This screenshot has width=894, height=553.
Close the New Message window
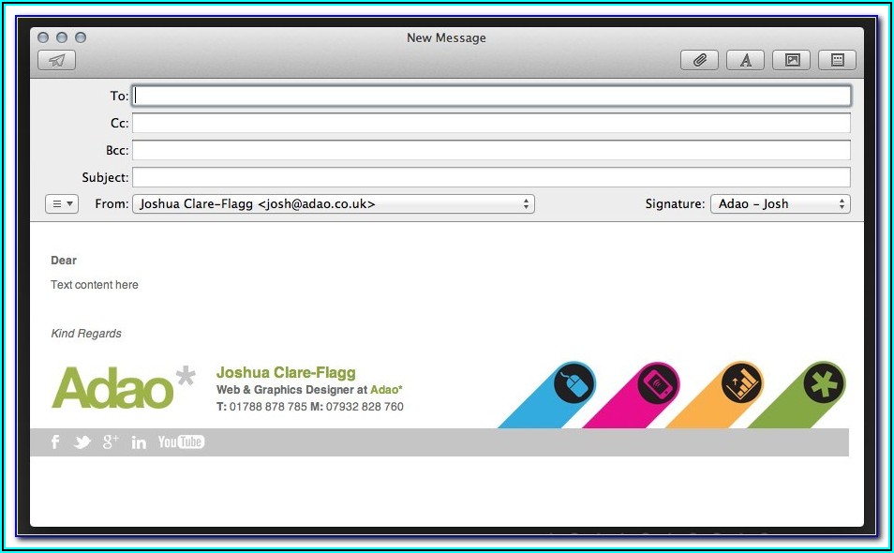click(43, 37)
